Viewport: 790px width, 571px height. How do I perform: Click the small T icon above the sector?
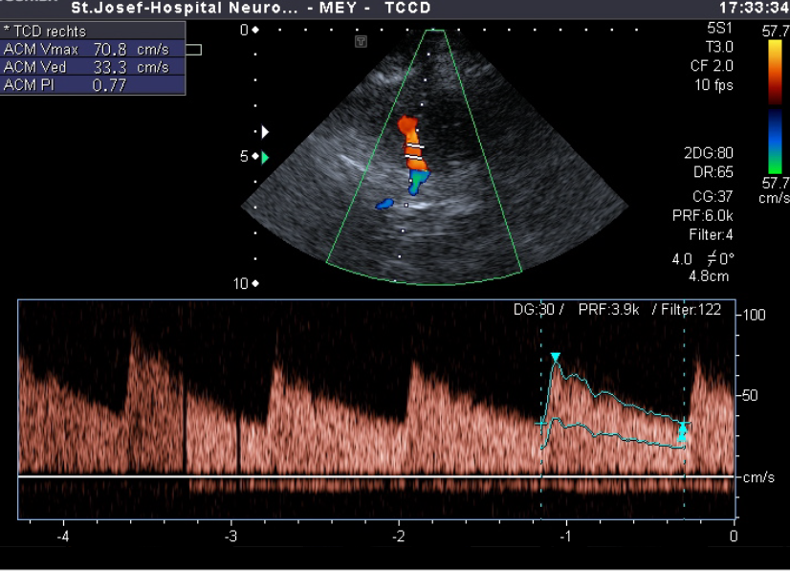point(361,41)
